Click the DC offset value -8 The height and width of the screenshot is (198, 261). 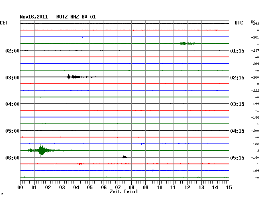[257, 151]
